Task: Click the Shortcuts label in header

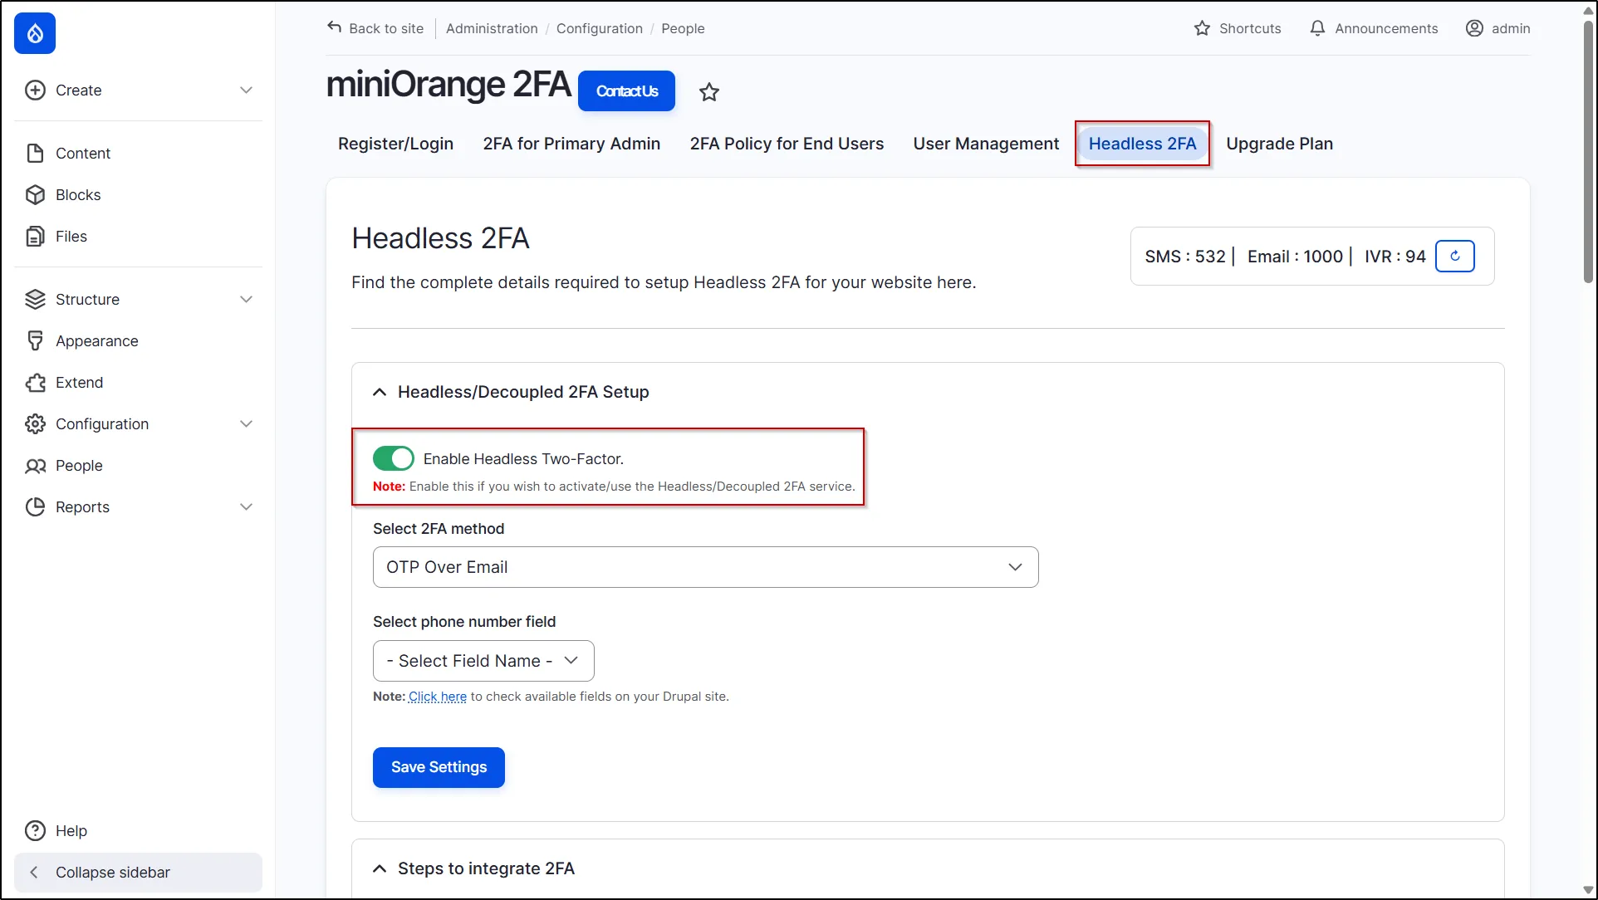Action: (1250, 28)
